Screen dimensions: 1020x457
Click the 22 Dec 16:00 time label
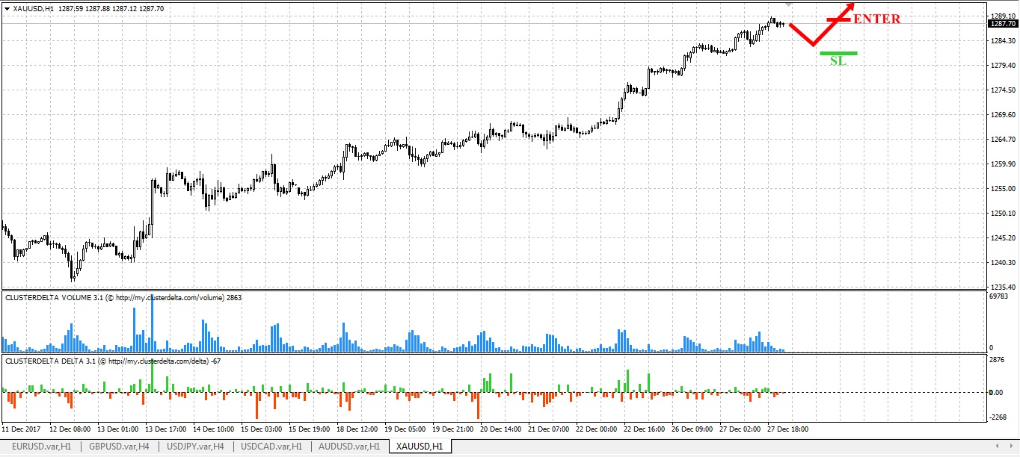click(644, 429)
